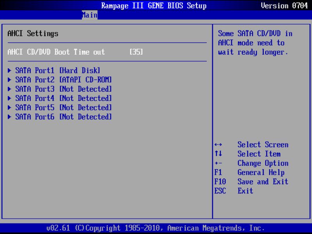This screenshot has width=312, height=234.
Task: Click the plus-minus Change Option symbol
Action: (218, 163)
